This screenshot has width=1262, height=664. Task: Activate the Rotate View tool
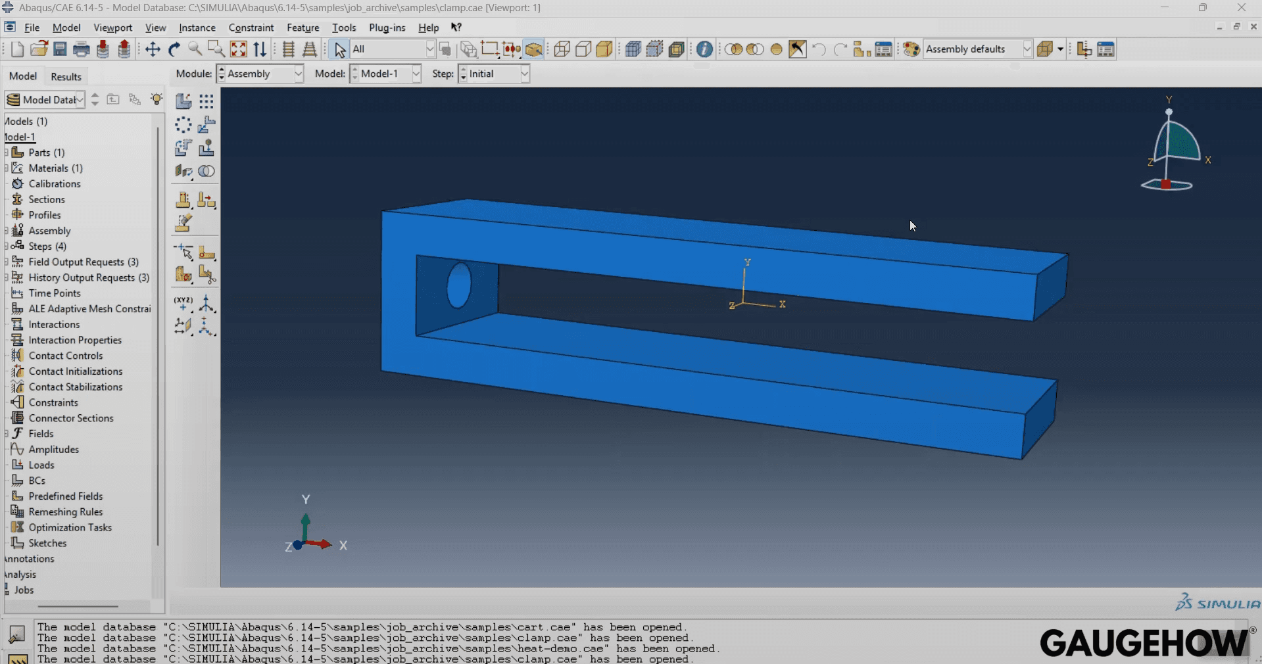point(174,49)
